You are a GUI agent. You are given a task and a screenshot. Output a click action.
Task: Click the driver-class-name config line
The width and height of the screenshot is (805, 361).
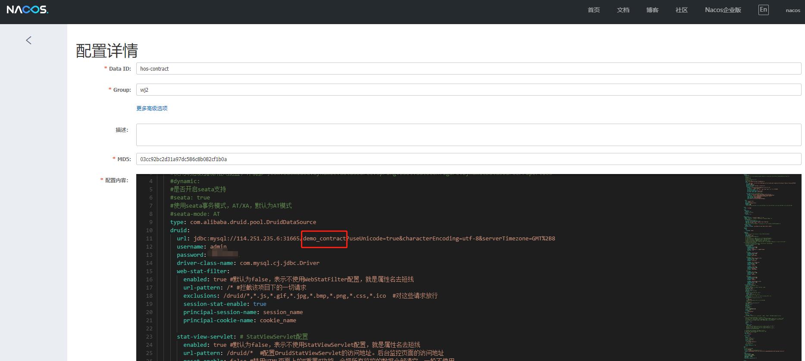pos(248,263)
